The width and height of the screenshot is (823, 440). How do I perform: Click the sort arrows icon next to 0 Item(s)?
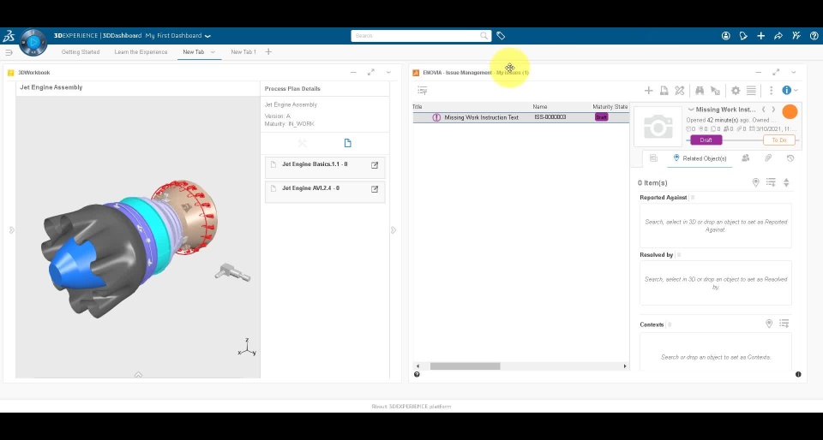click(x=786, y=182)
